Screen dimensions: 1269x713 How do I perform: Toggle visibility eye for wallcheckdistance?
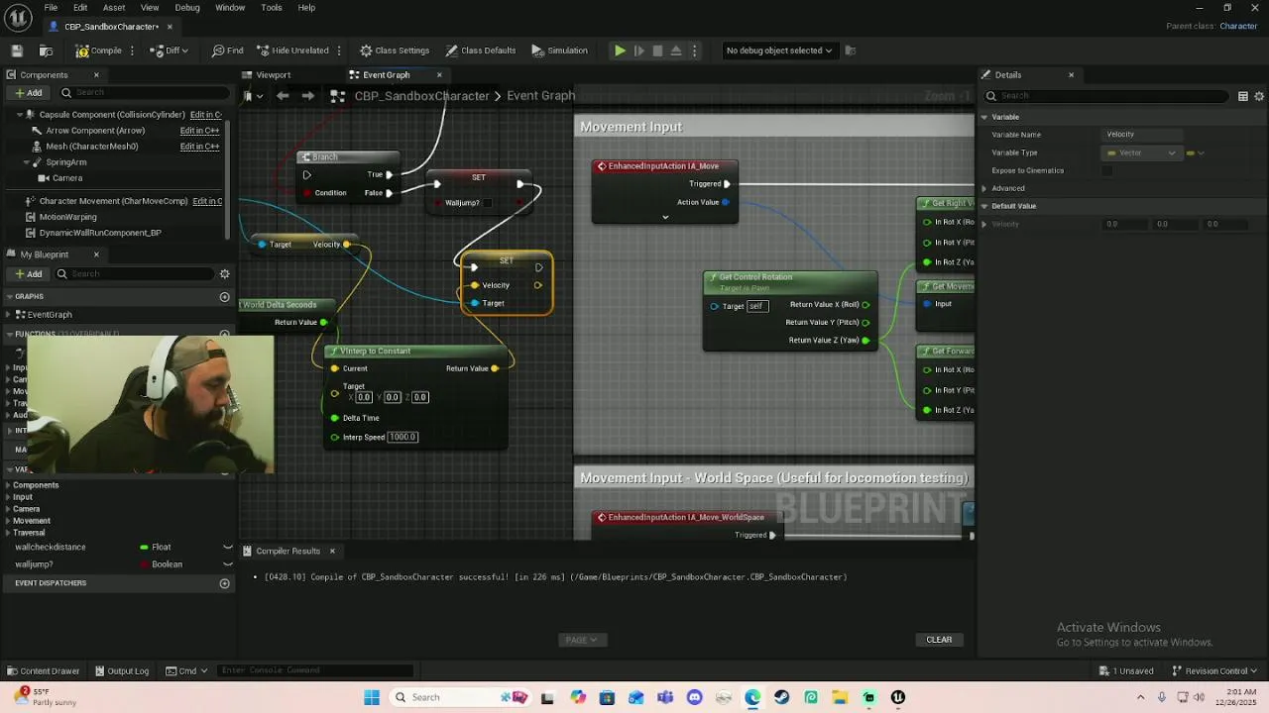pyautogui.click(x=228, y=547)
